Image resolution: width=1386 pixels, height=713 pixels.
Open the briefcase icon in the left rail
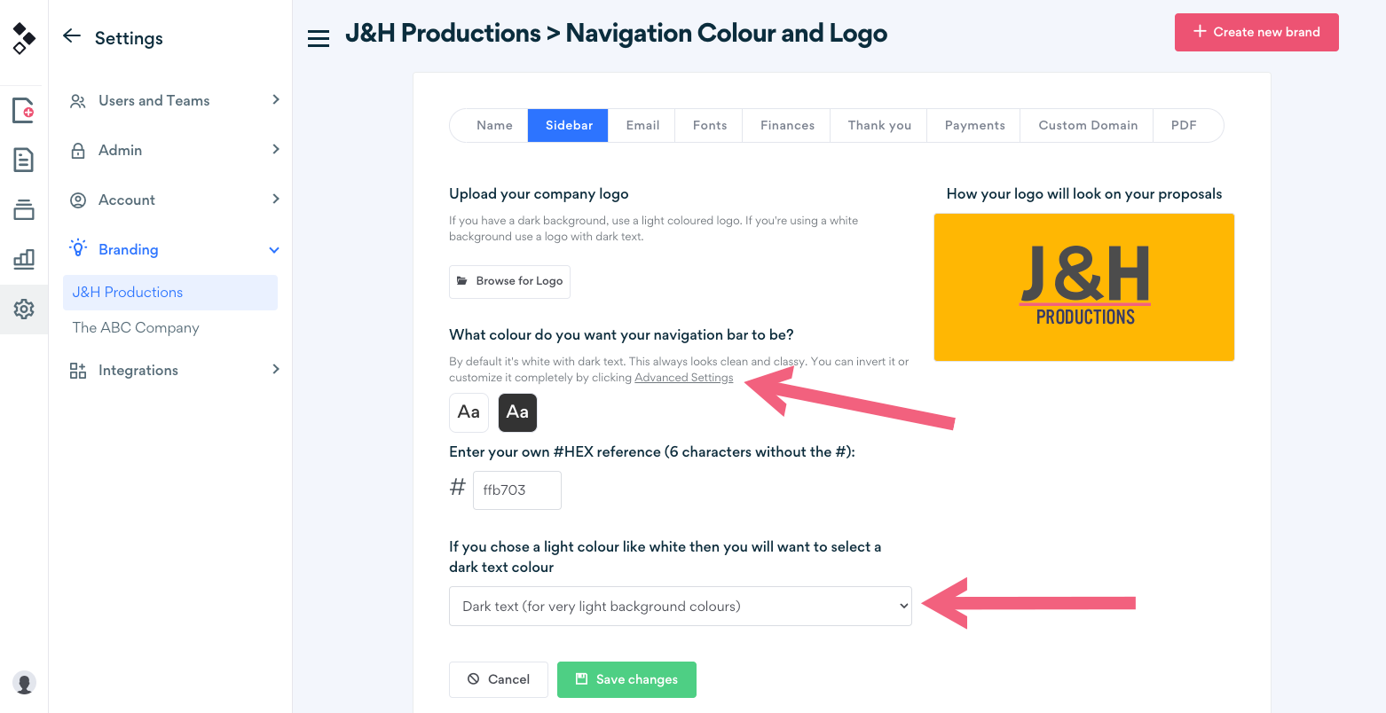(x=25, y=209)
